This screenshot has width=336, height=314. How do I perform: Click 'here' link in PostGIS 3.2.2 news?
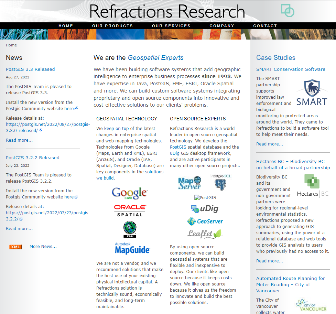pos(69,197)
